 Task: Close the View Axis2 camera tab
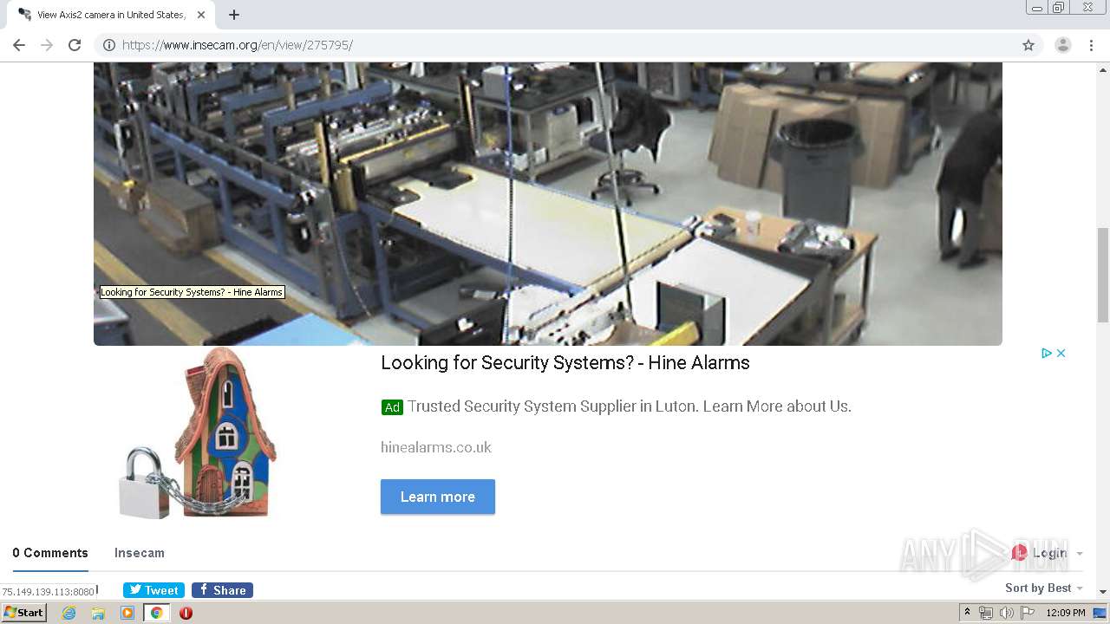201,15
